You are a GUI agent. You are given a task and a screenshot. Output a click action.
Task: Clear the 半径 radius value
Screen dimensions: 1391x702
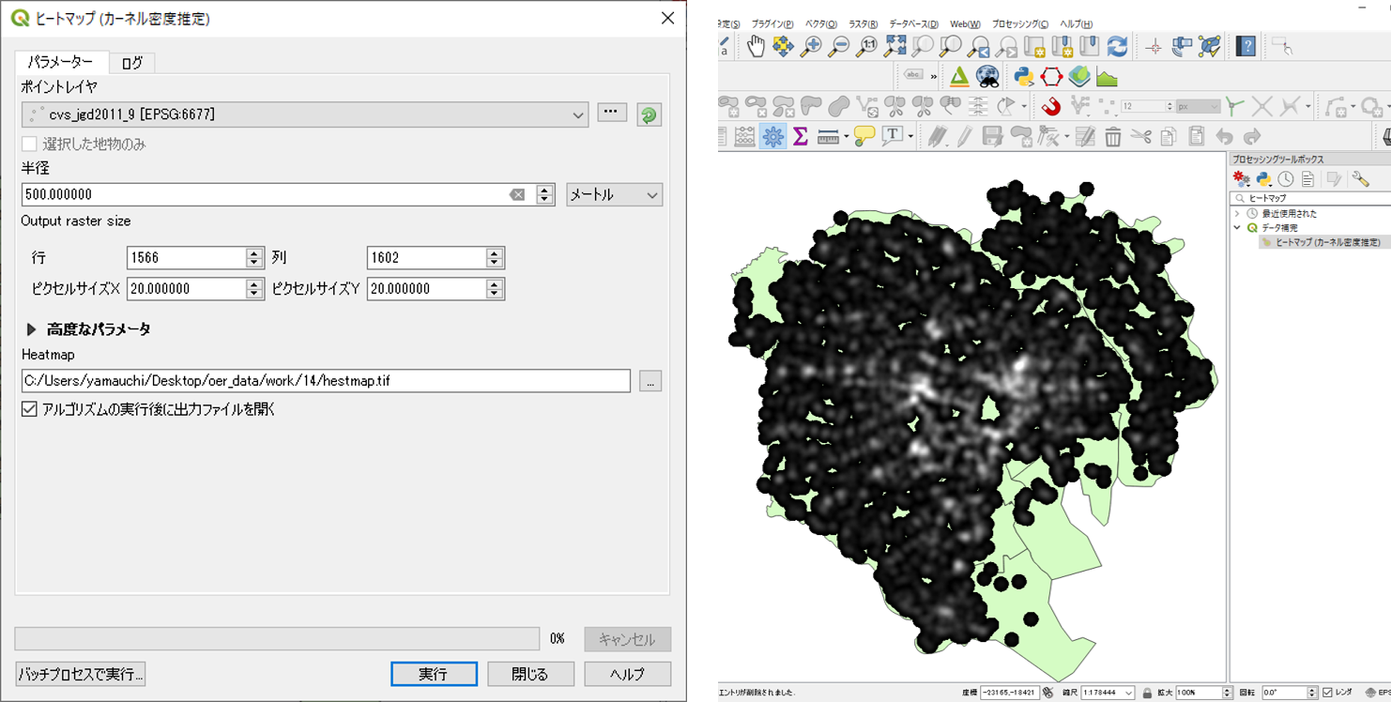(517, 194)
